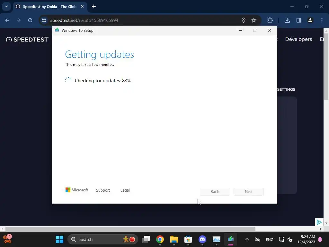Click the taskbar Search box

(x=103, y=239)
